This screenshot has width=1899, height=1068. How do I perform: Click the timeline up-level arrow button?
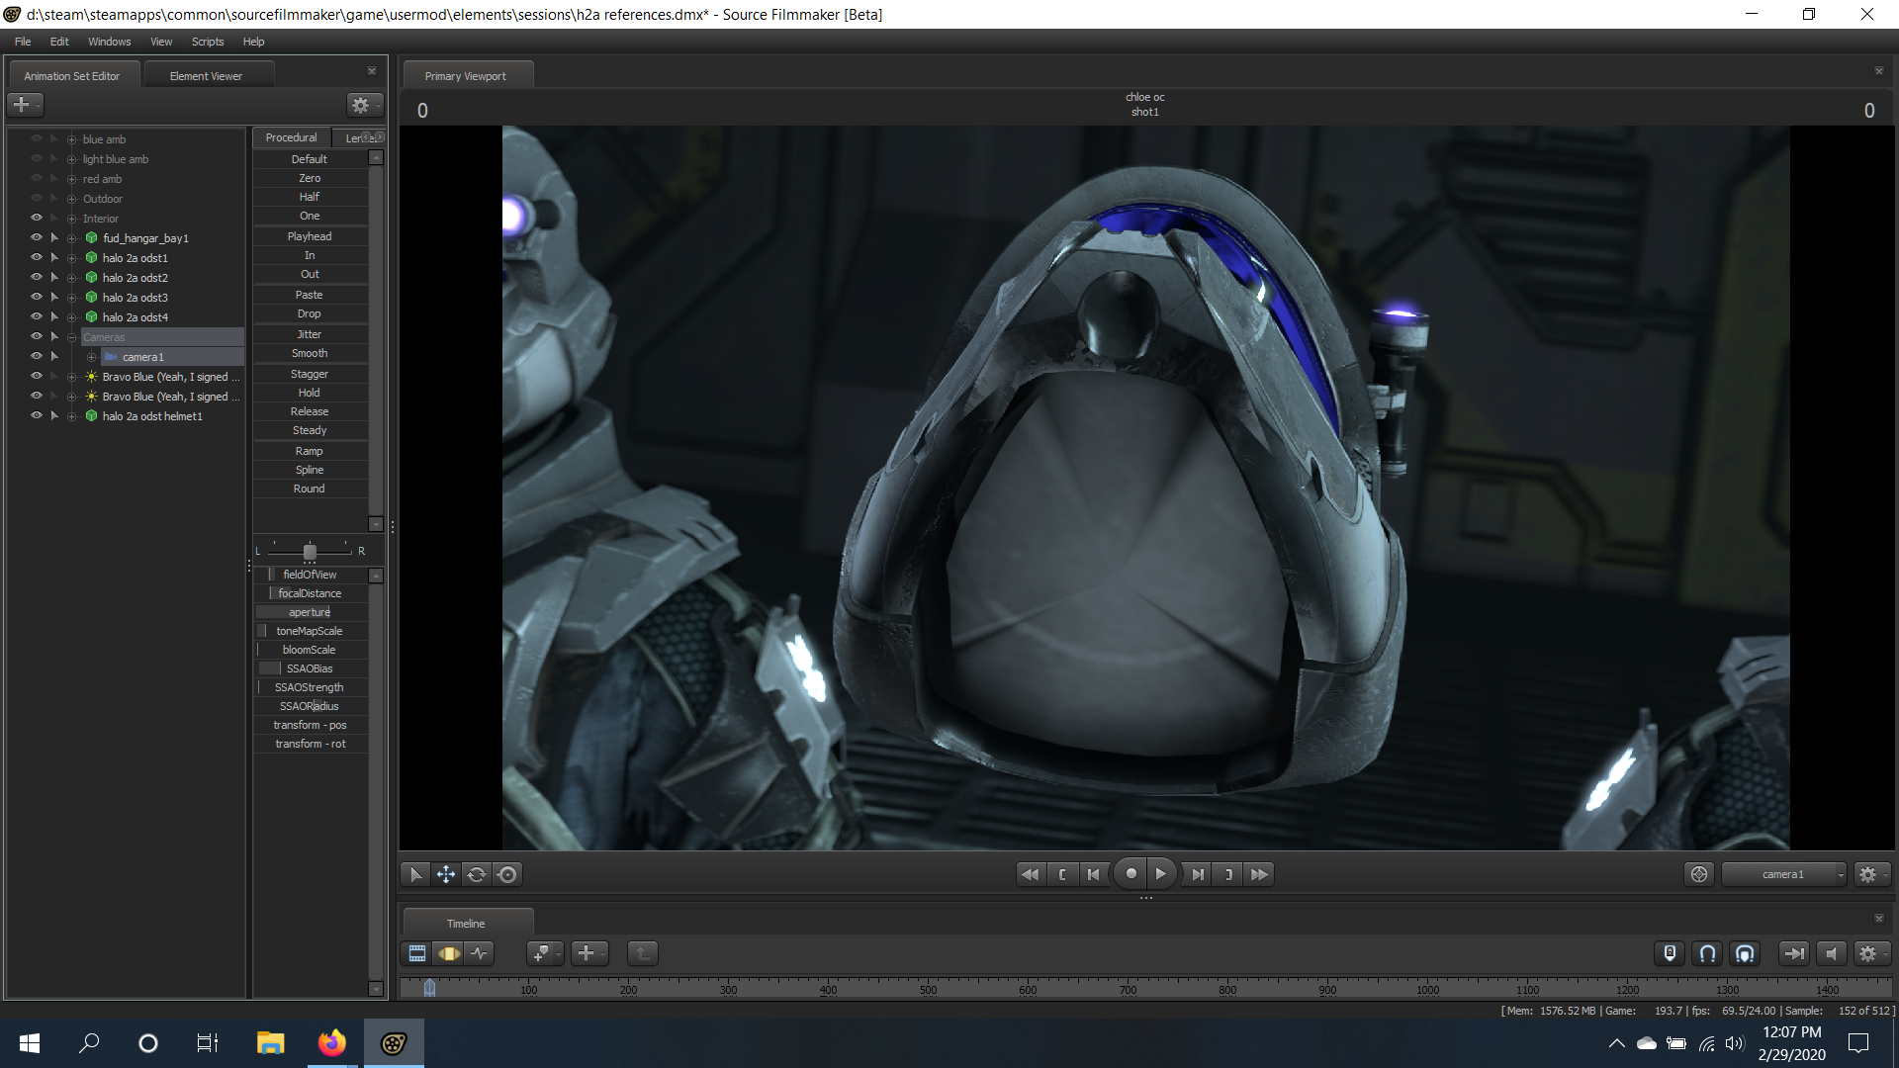642,953
